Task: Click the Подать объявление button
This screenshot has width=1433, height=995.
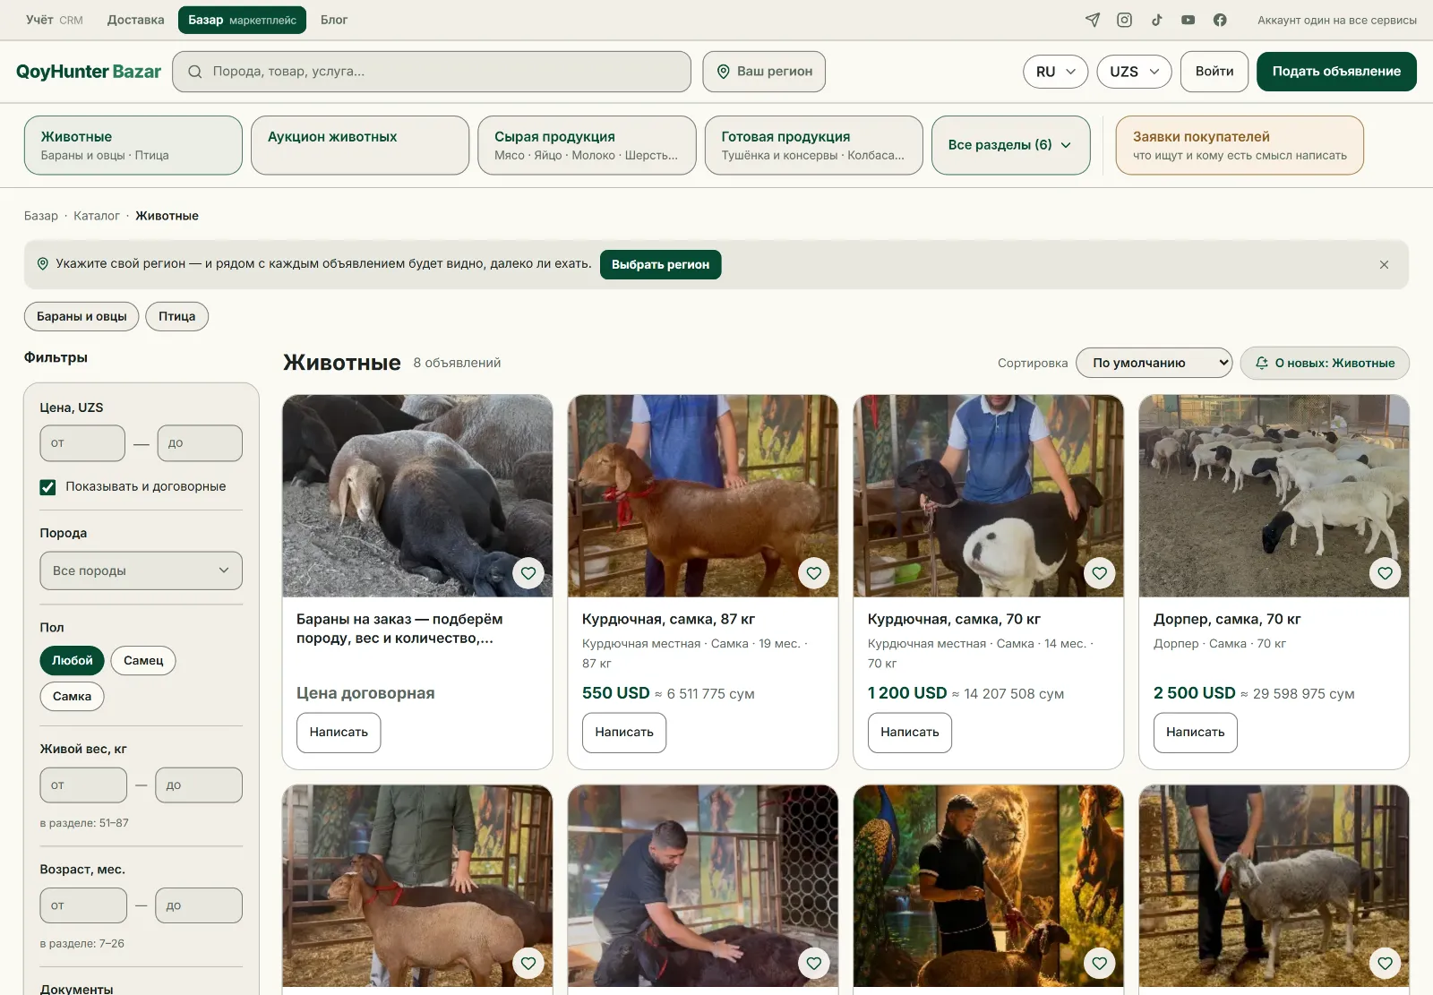Action: point(1336,72)
